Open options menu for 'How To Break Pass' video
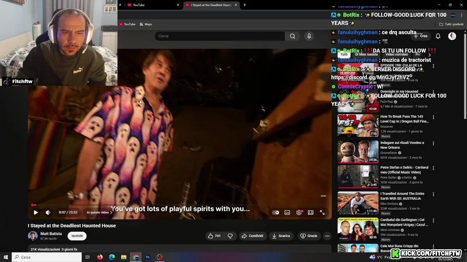The height and width of the screenshot is (262, 467). 433,117
